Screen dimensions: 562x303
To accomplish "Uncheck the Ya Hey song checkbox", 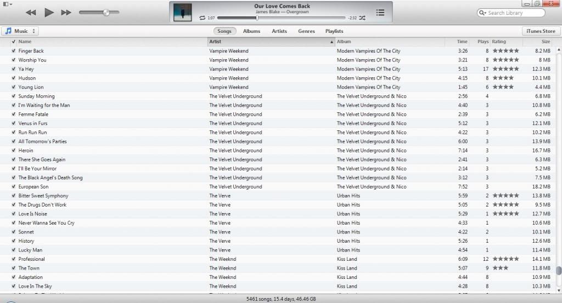I will [x=14, y=68].
